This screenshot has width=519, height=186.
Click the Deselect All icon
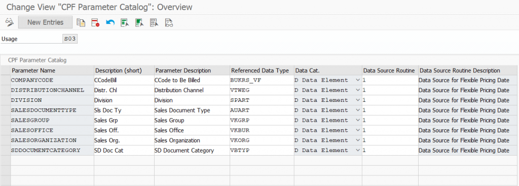154,22
